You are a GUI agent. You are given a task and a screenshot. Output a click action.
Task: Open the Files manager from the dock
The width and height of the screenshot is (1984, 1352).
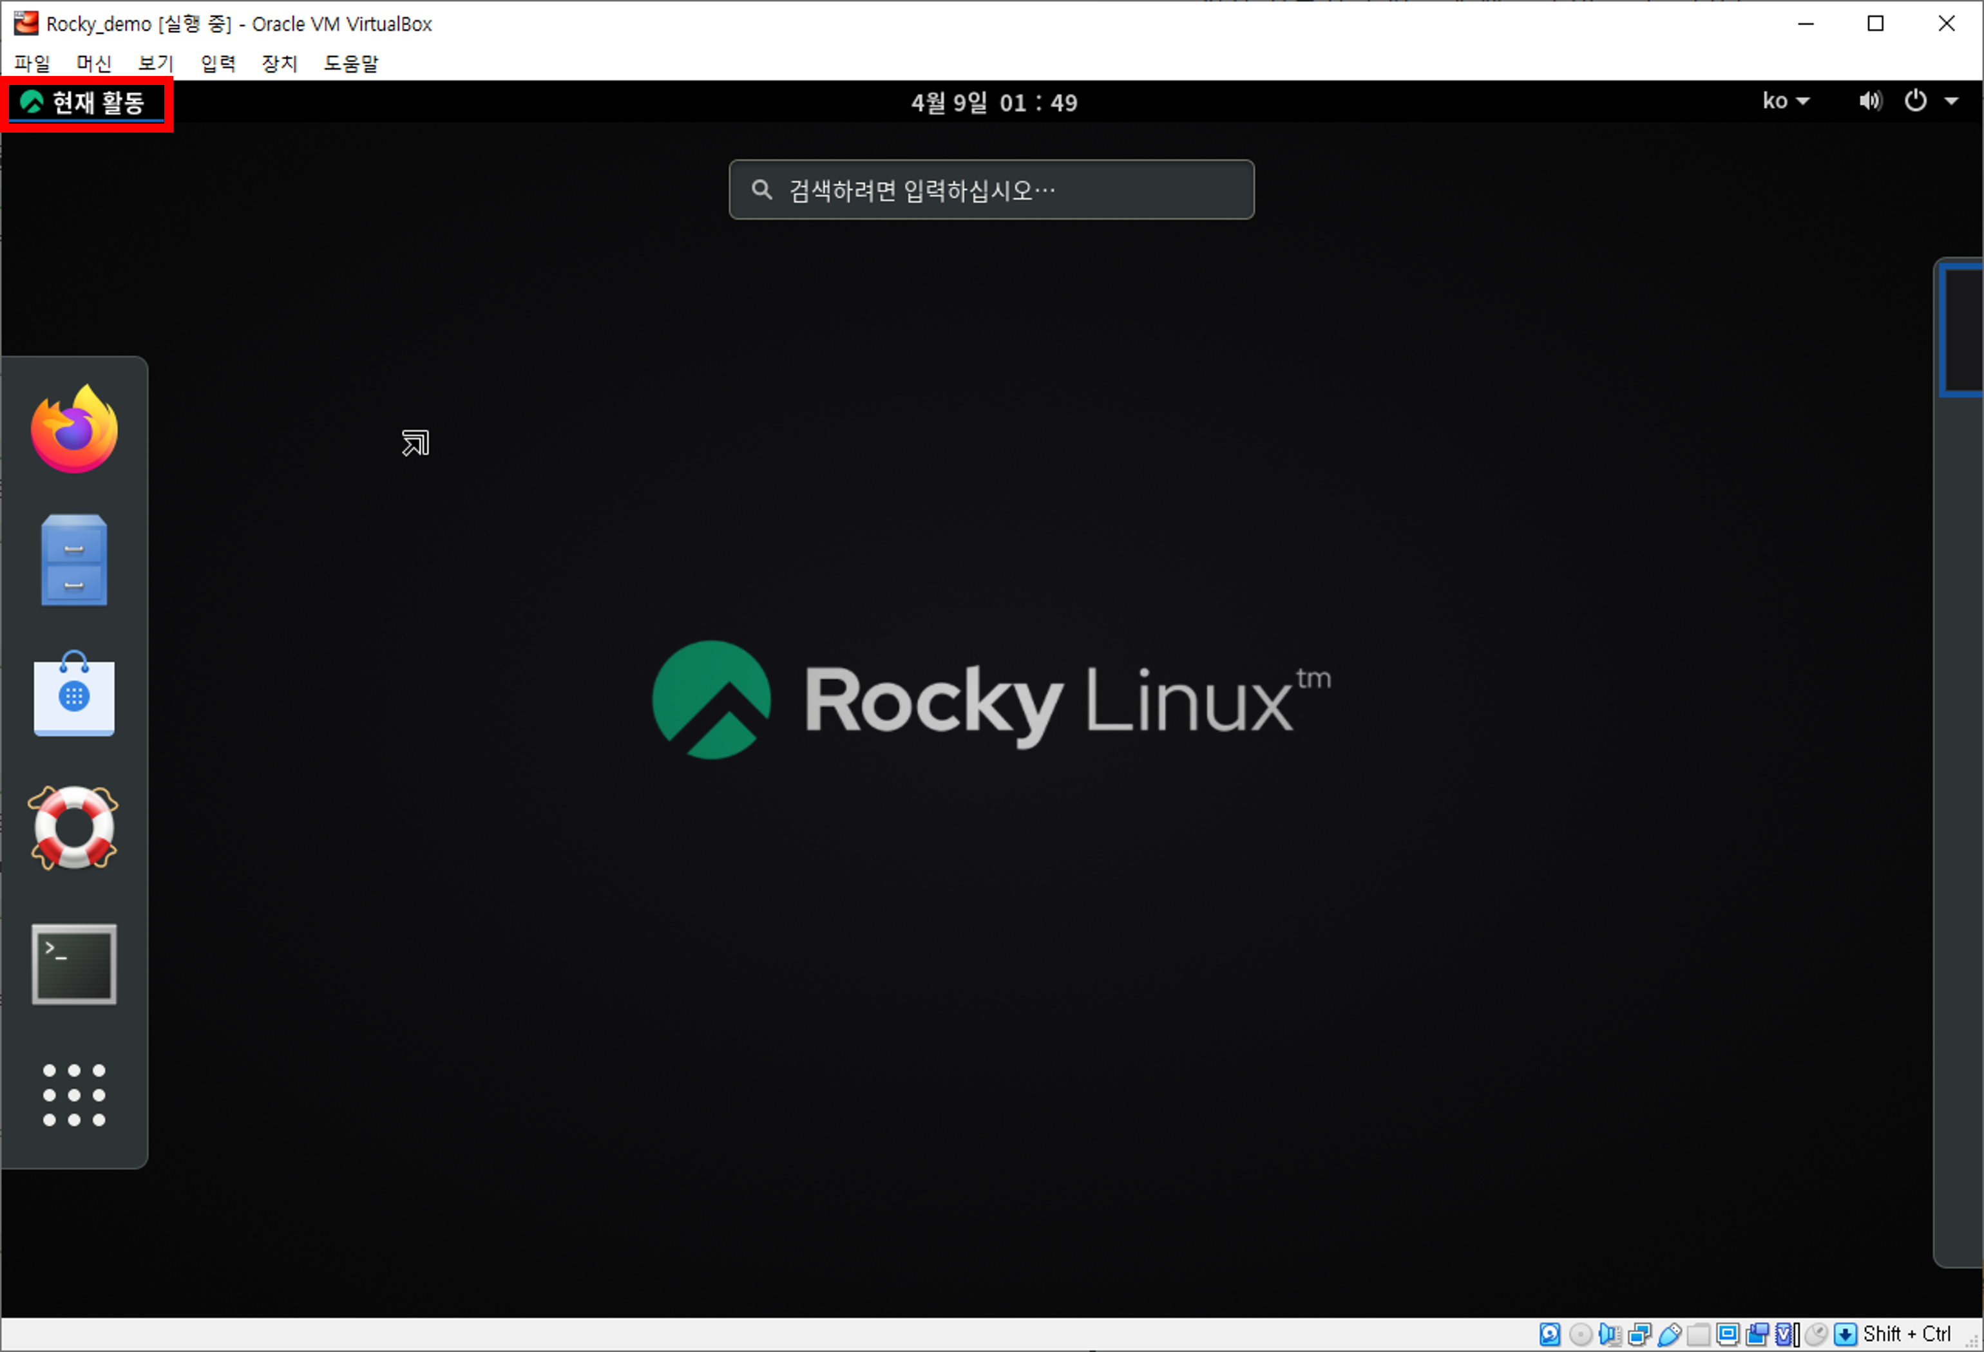(74, 560)
